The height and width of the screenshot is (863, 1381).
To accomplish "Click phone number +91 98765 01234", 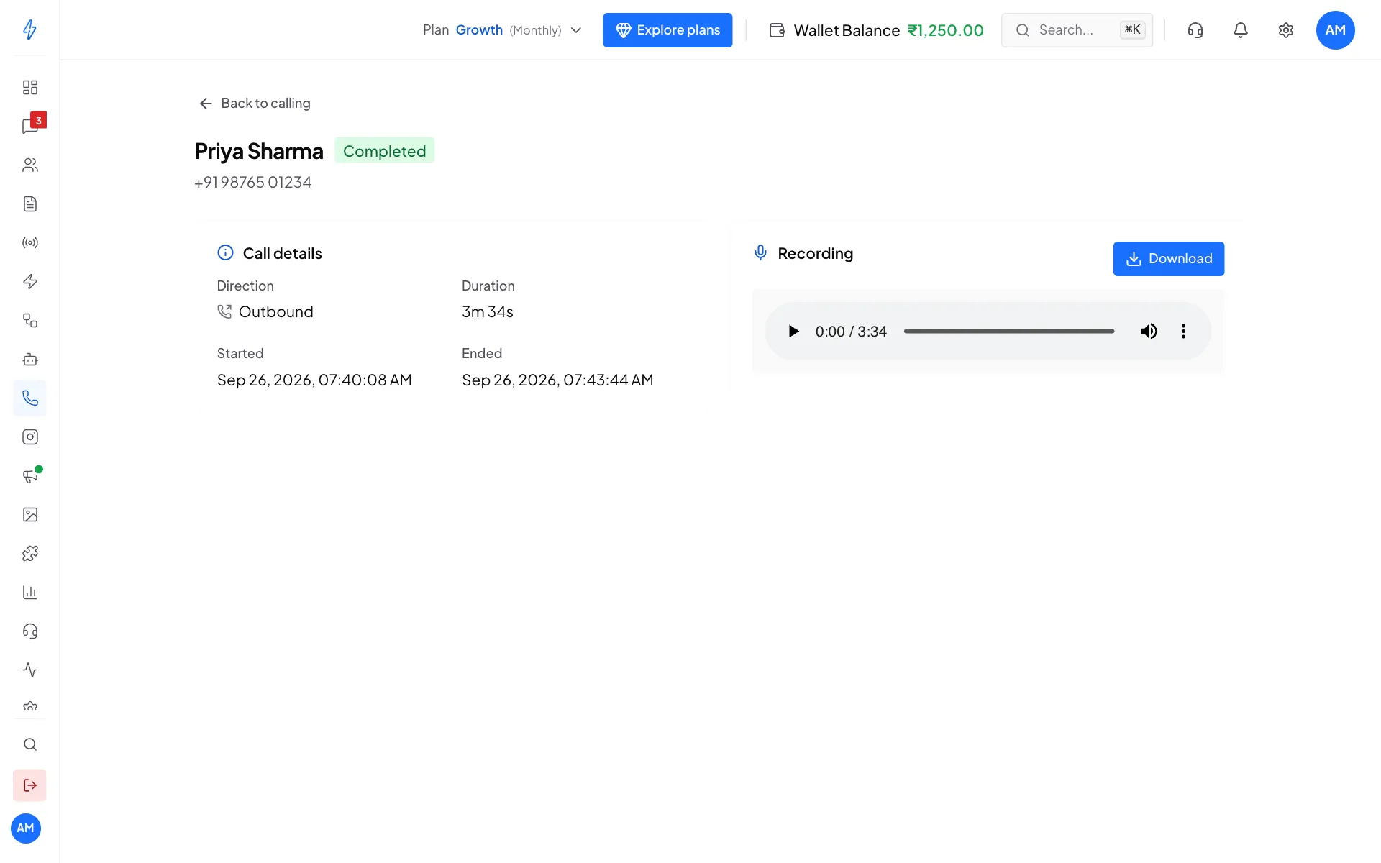I will (x=252, y=183).
